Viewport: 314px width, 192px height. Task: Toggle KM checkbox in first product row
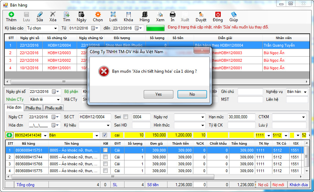coord(106,150)
